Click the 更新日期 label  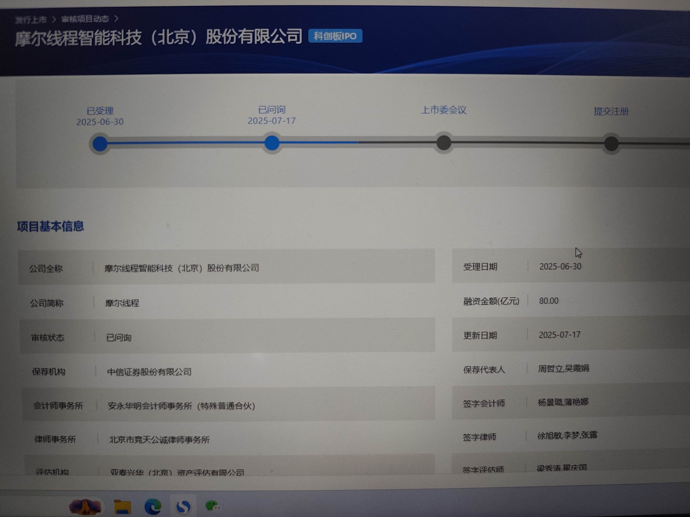(x=480, y=336)
